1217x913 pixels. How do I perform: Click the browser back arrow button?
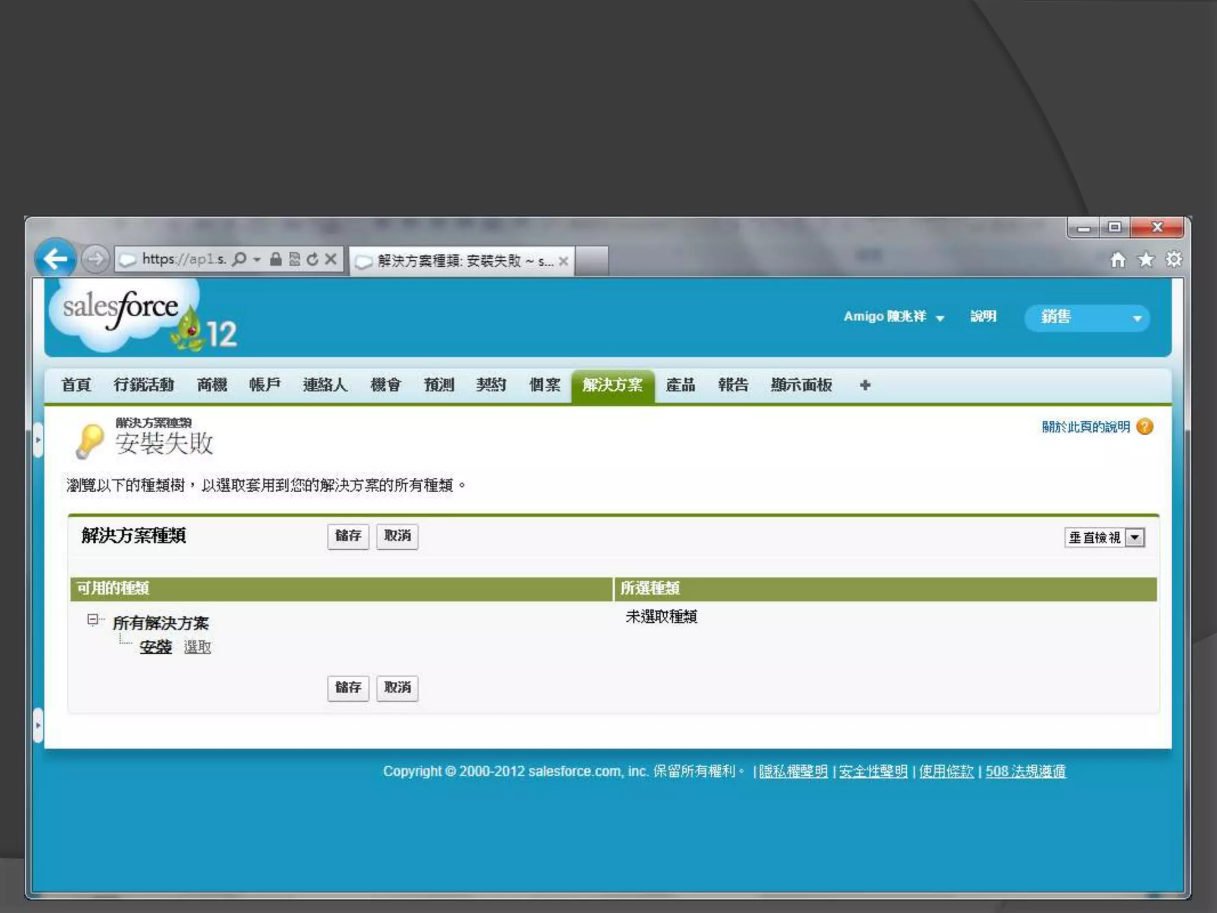point(55,259)
